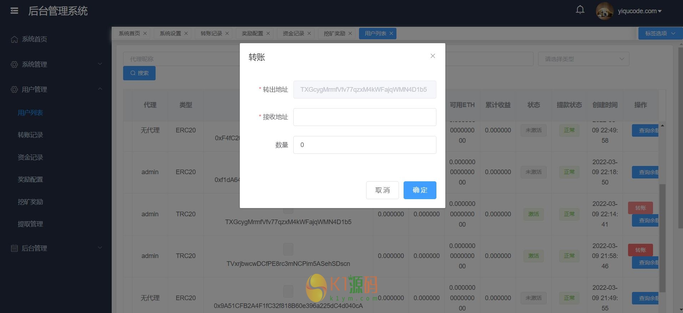Close the 系统首页 tab
This screenshot has height=313, width=683.
(x=145, y=34)
